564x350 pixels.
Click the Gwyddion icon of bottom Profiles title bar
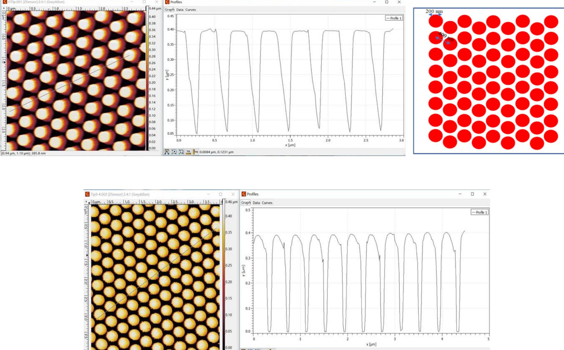pyautogui.click(x=244, y=194)
